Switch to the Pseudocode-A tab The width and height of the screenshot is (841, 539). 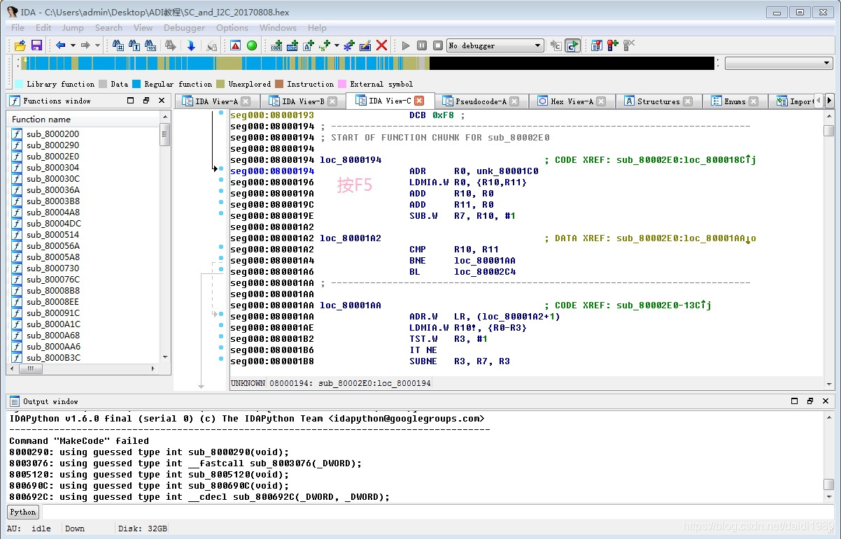click(480, 101)
